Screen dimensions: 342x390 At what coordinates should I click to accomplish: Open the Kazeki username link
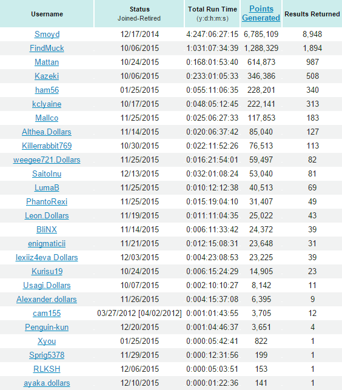click(47, 76)
